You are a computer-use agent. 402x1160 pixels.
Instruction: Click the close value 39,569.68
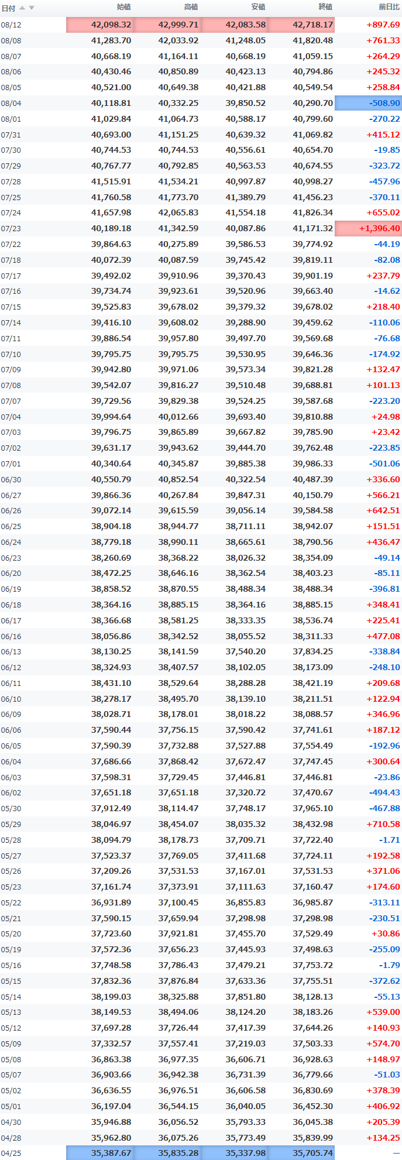(313, 338)
